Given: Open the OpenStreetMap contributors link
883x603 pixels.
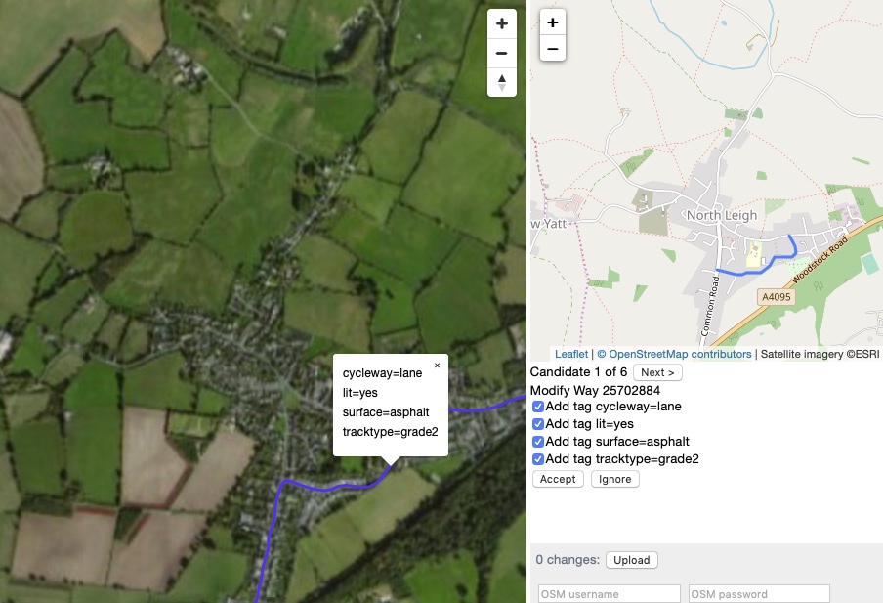Looking at the screenshot, I should (677, 353).
